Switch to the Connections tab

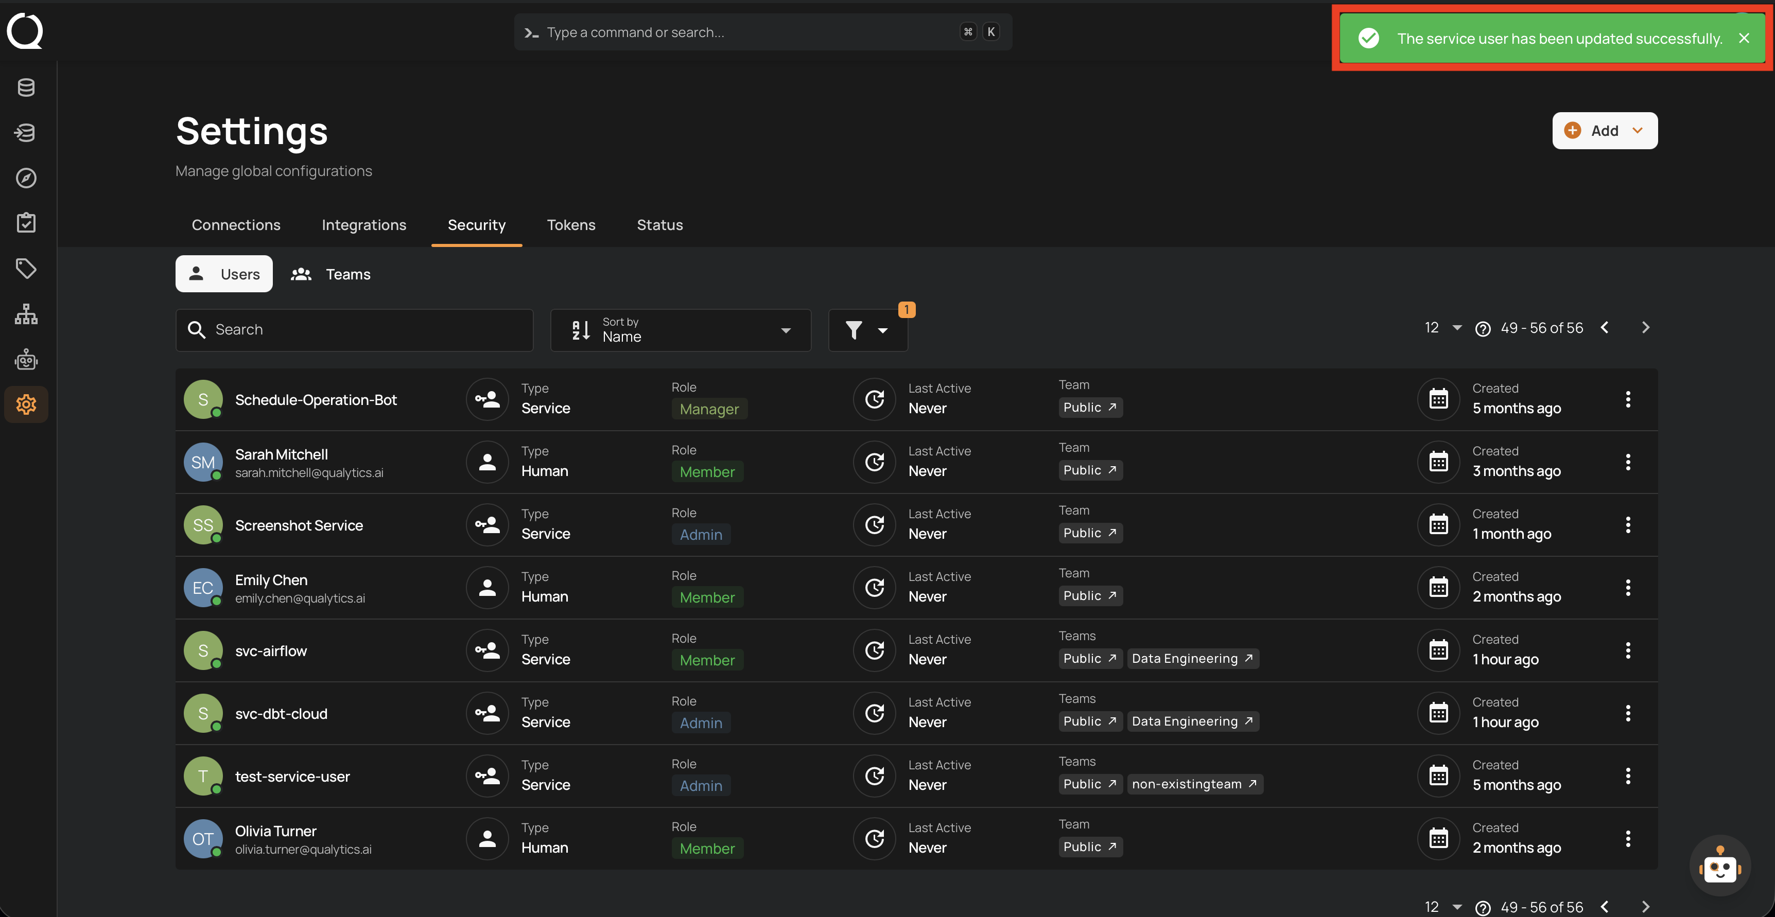tap(236, 225)
